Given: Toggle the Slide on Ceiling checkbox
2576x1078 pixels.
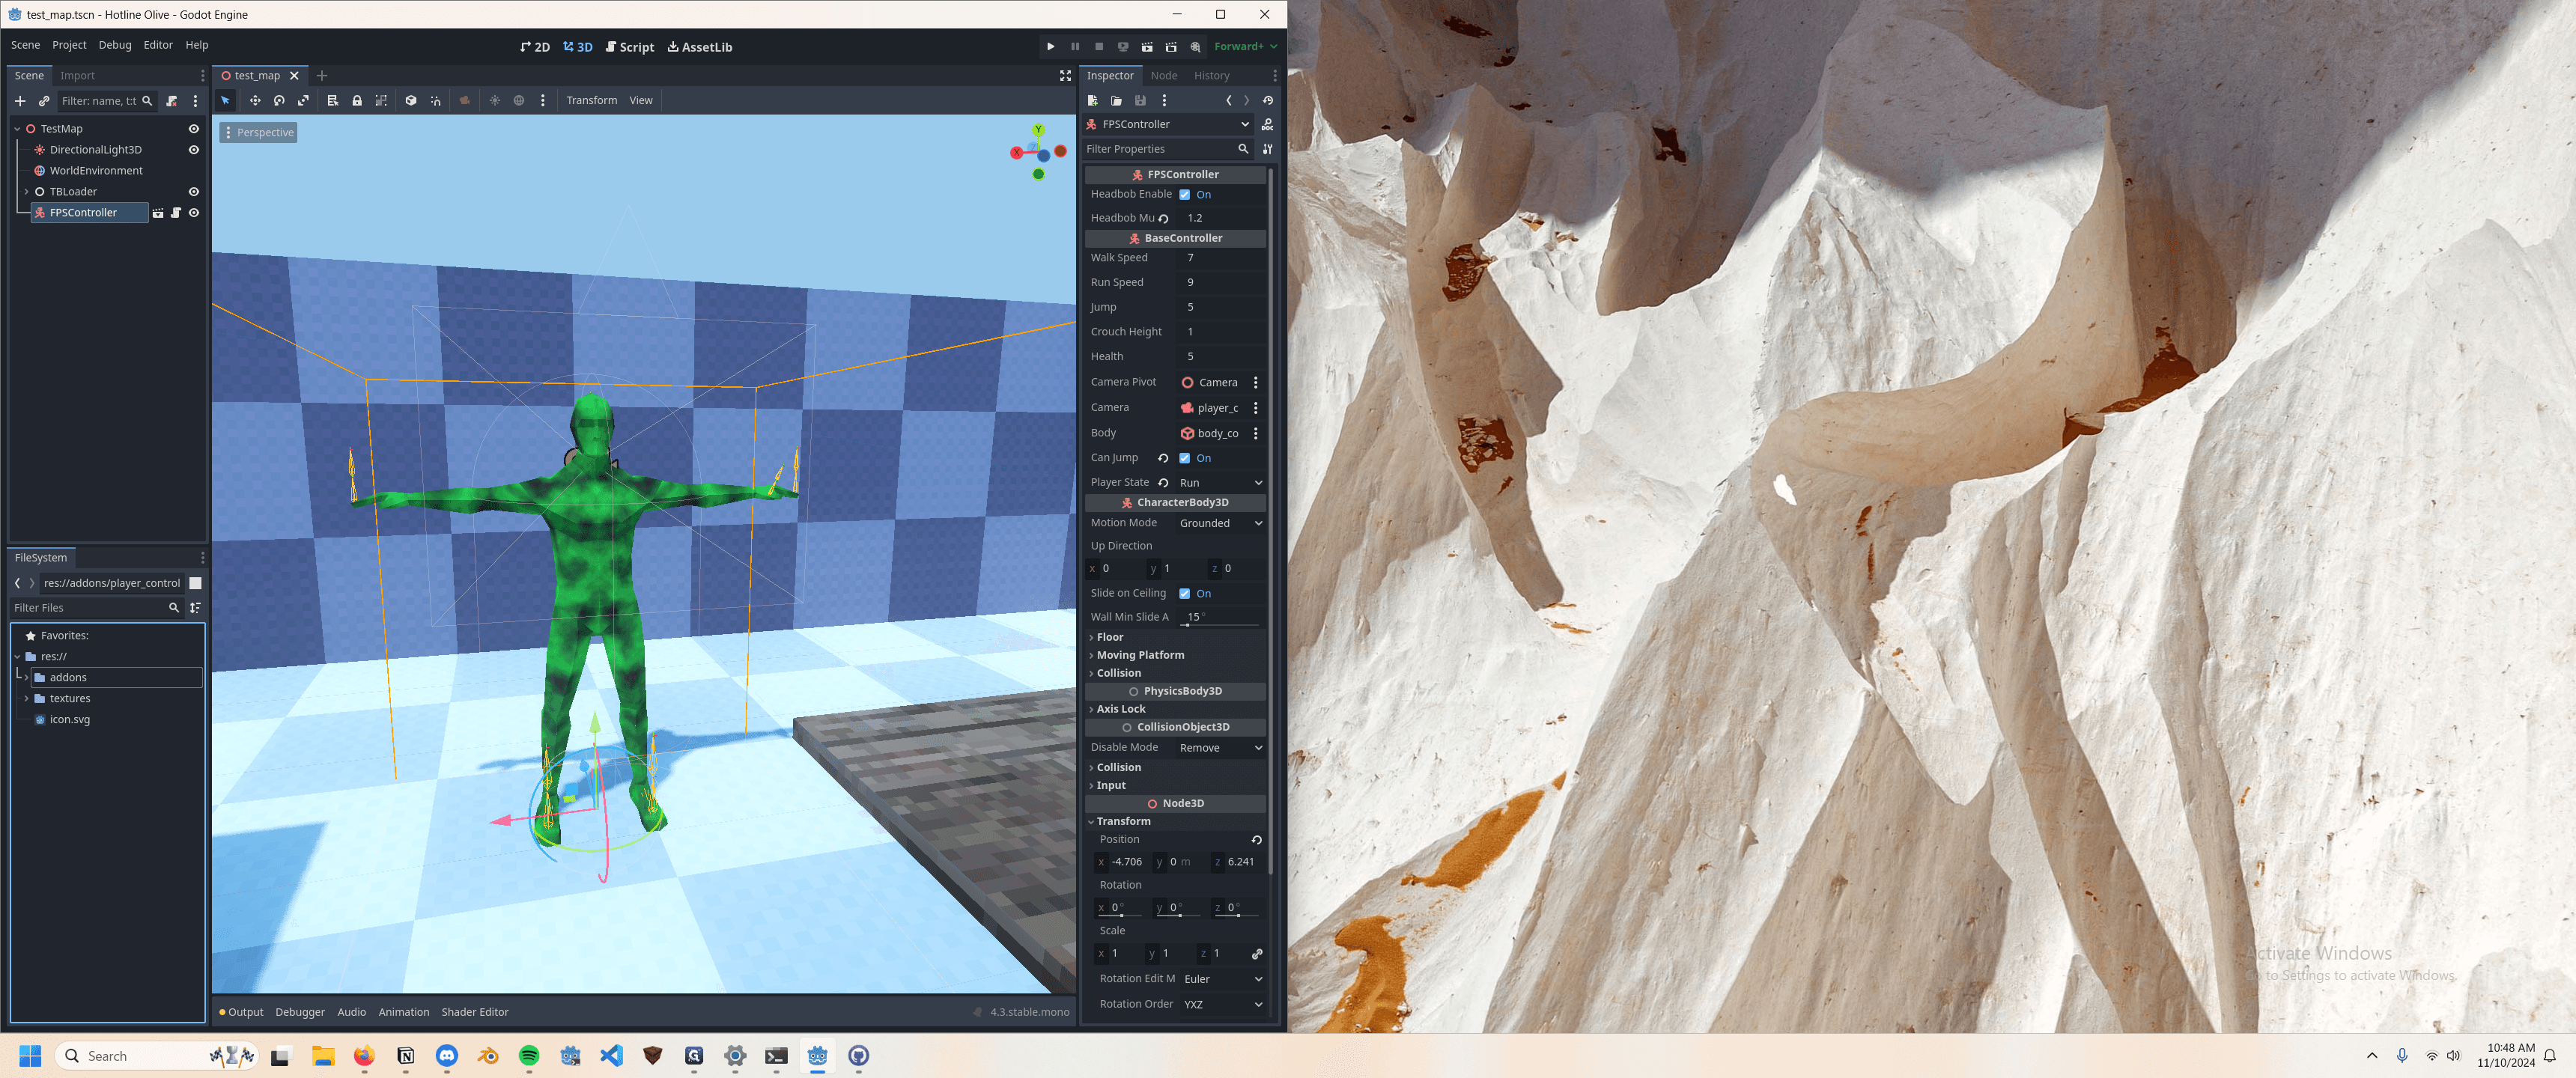Looking at the screenshot, I should 1185,594.
